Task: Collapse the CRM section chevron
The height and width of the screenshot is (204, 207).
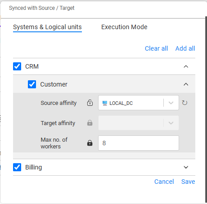Action: 186,66
